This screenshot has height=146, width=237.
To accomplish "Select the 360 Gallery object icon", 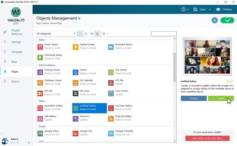I will coord(40,119).
